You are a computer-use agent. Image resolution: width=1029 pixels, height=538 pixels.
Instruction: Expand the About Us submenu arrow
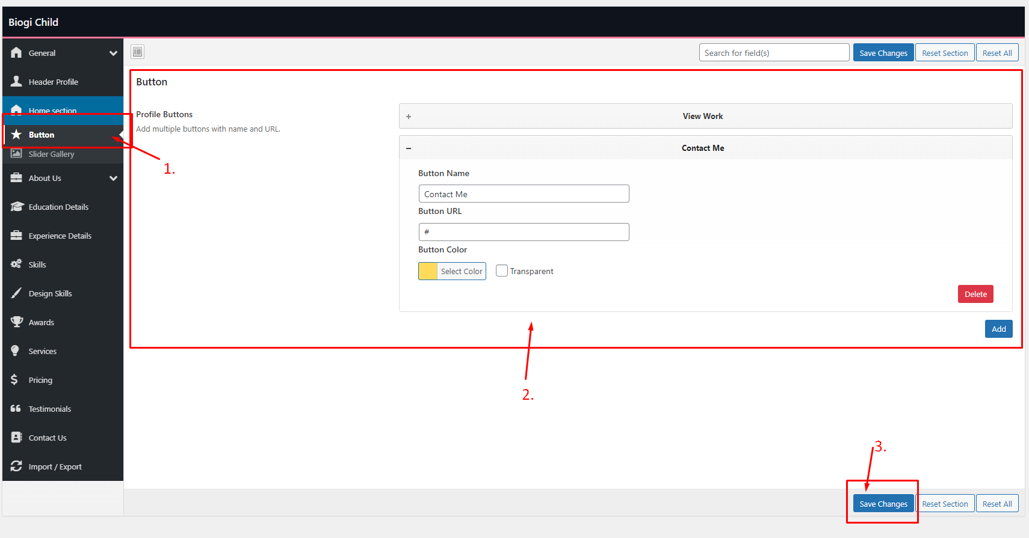(x=113, y=178)
